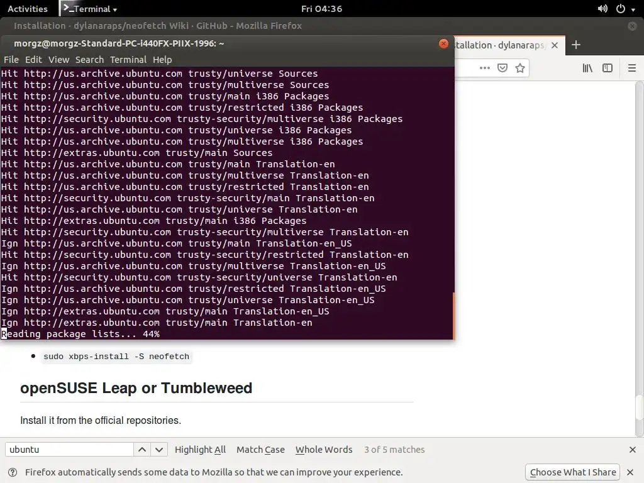This screenshot has width=644, height=483.
Task: Bookmark this page with star icon
Action: pos(520,68)
